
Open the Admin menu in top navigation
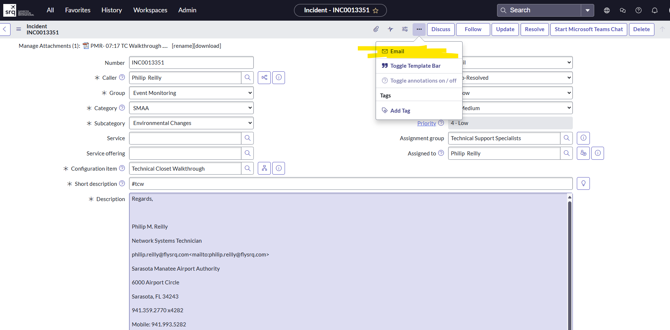click(187, 10)
